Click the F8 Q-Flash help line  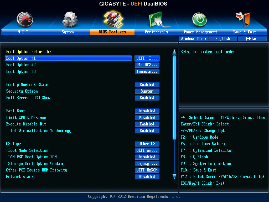click(194, 157)
